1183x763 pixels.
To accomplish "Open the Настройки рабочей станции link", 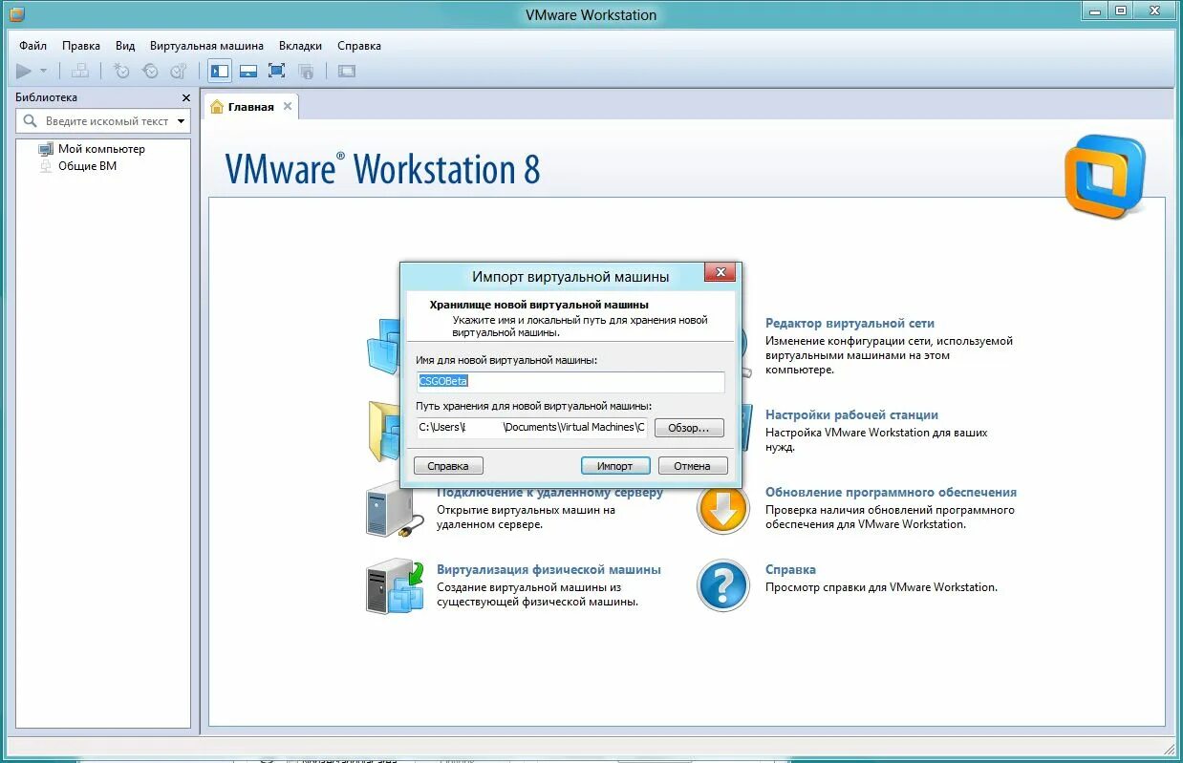I will 851,415.
